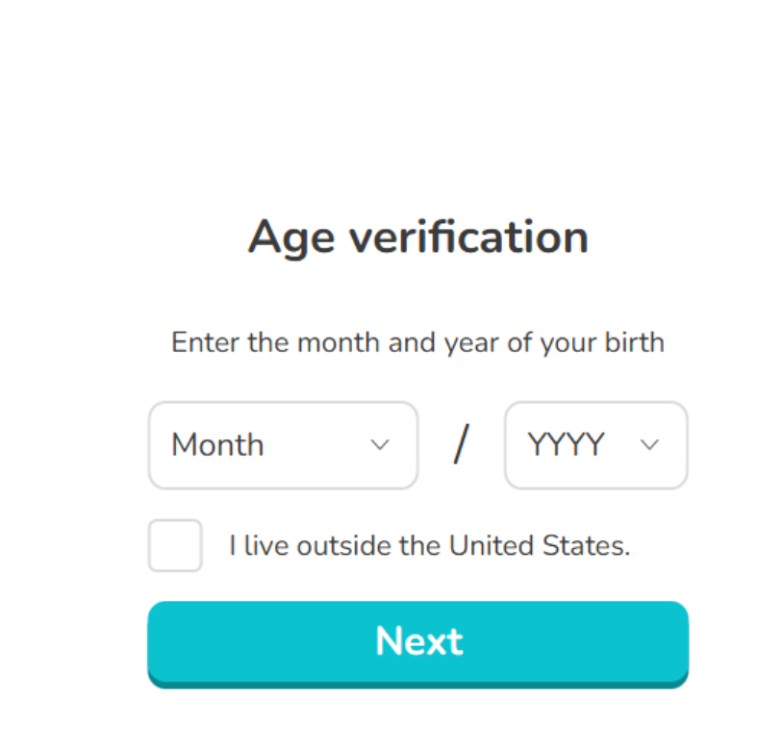Click "United States" in the checkbox label
The width and height of the screenshot is (782, 748).
(539, 546)
